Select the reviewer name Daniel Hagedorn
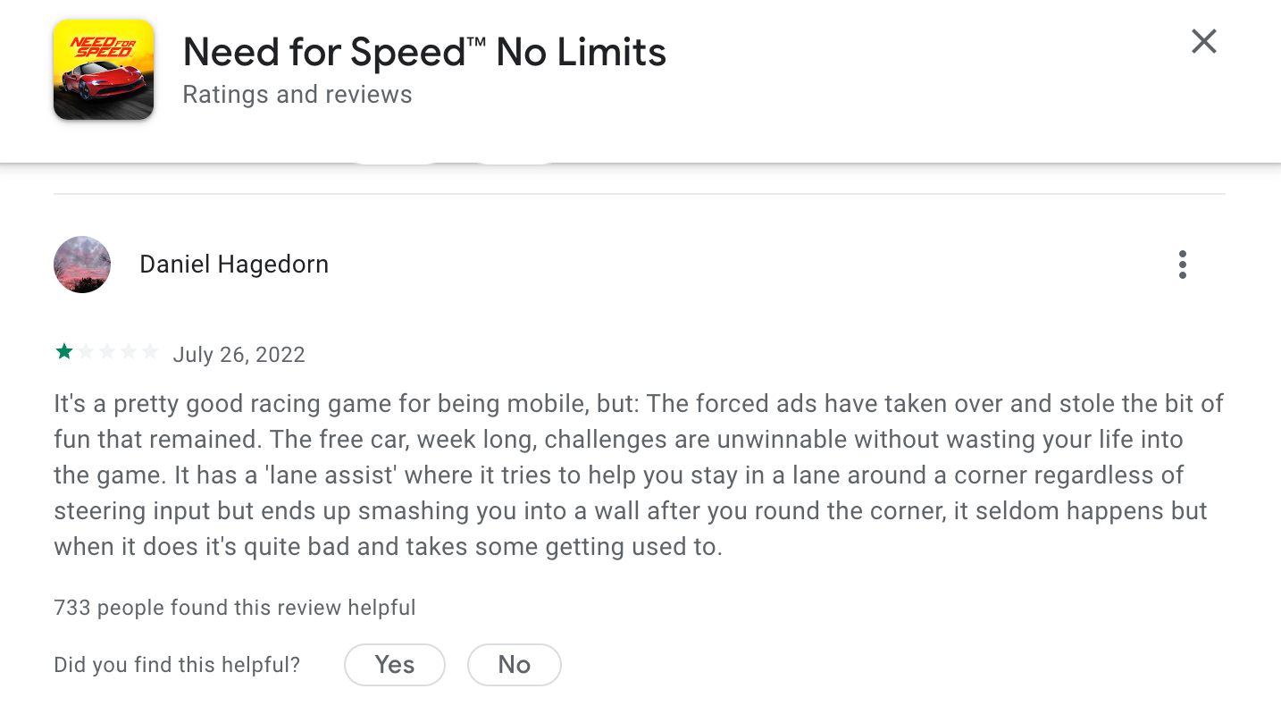This screenshot has width=1281, height=706. point(234,265)
